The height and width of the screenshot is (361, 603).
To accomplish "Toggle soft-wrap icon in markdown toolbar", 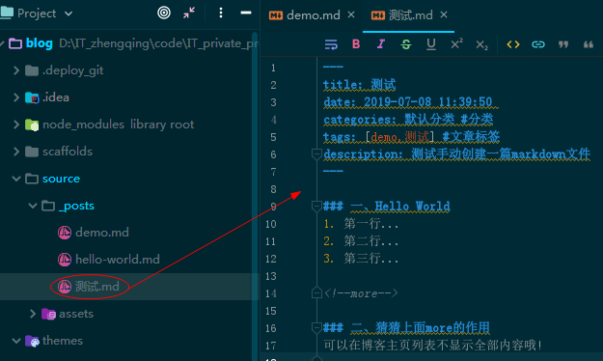I will pos(331,44).
